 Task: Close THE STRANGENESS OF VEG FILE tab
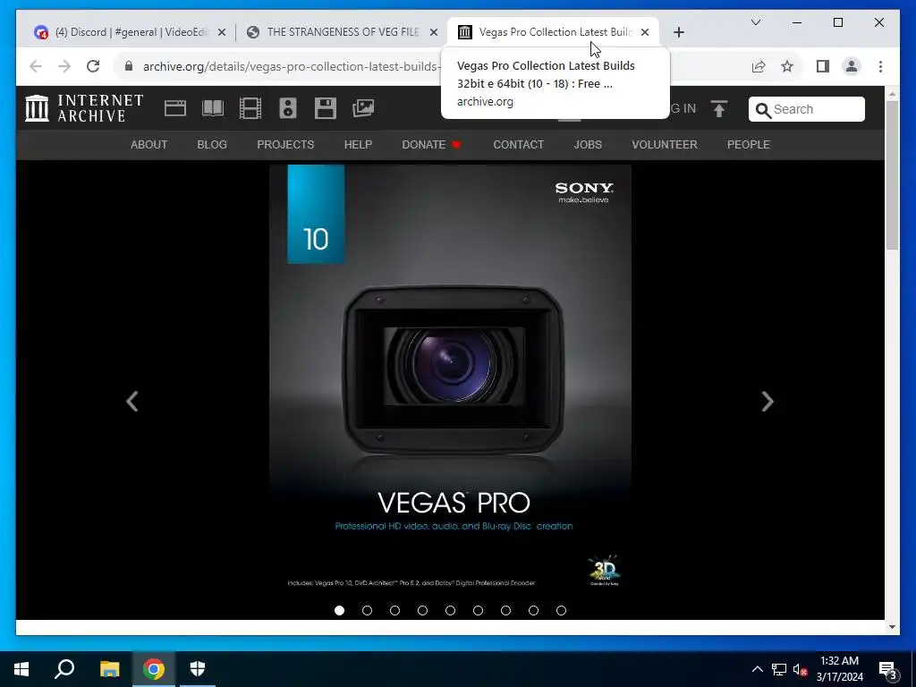pyautogui.click(x=434, y=32)
